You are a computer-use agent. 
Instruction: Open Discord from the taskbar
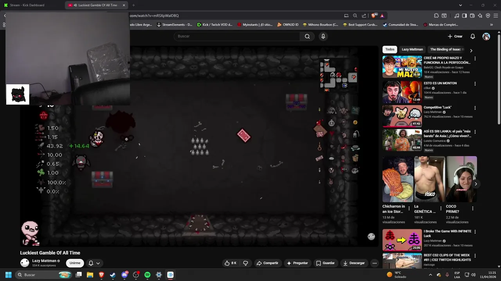tap(124, 275)
